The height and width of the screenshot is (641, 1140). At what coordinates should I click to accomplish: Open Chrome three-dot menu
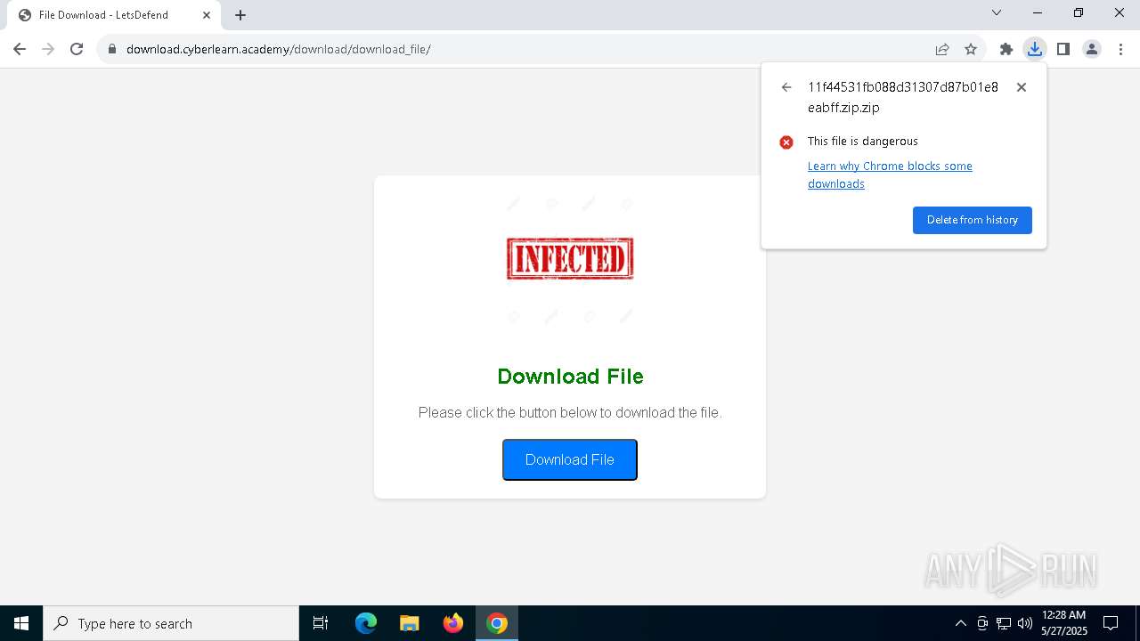pyautogui.click(x=1120, y=49)
